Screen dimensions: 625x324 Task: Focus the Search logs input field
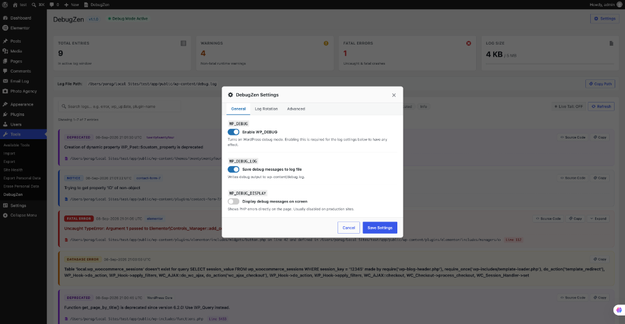[x=120, y=106]
